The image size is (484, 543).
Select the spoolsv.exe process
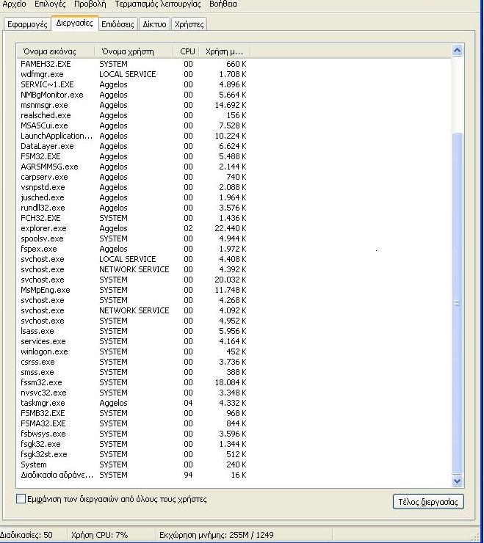133,238
